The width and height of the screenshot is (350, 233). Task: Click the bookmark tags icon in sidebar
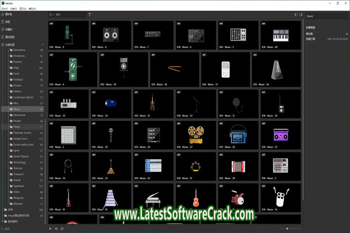click(x=3, y=22)
